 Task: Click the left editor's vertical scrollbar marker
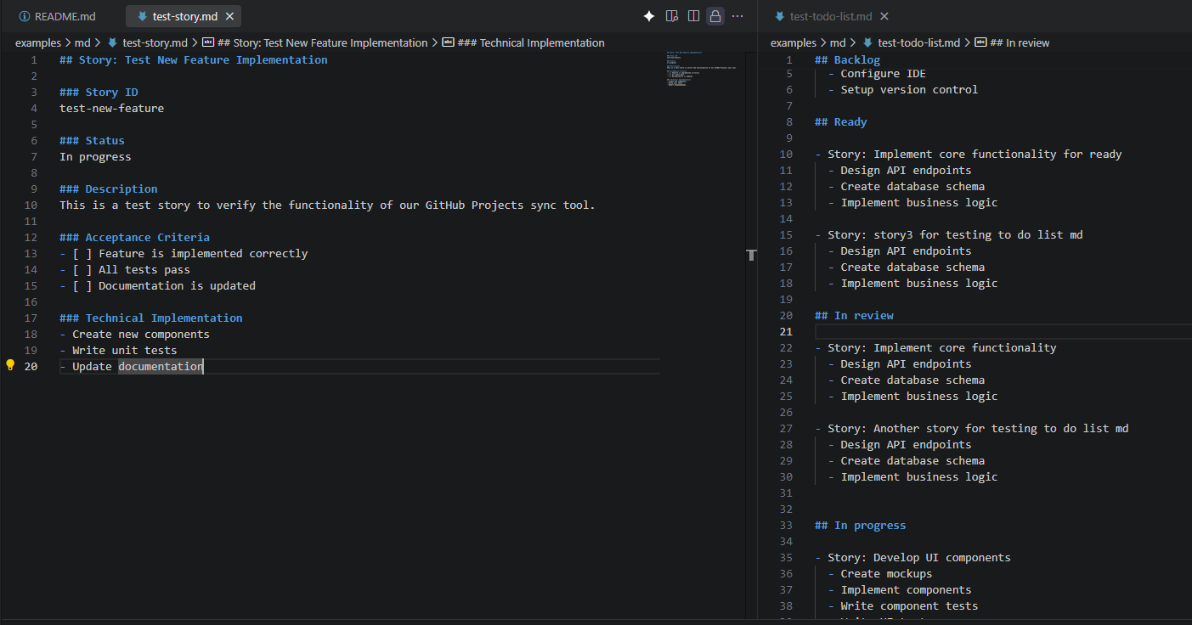(x=751, y=255)
